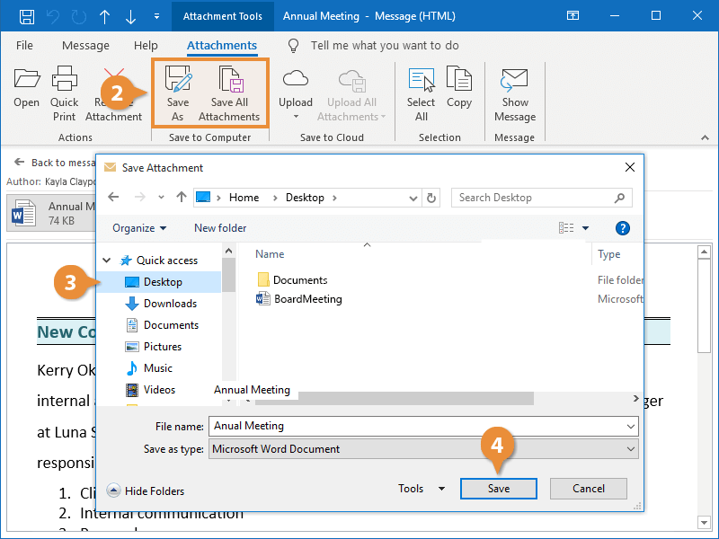Select the Attachment Tools contextual tab

(x=222, y=16)
